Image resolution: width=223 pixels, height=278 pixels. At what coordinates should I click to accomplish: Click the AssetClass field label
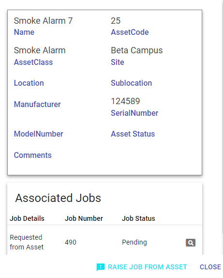[33, 62]
